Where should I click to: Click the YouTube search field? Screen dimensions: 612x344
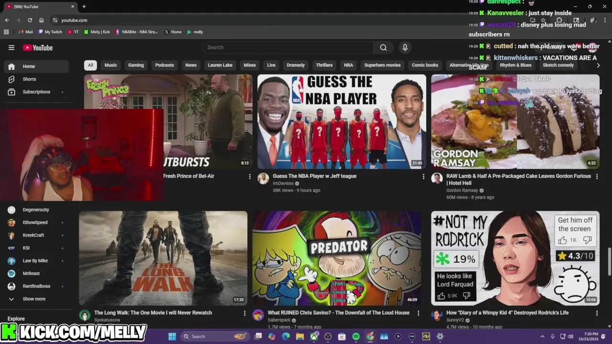[x=288, y=47]
